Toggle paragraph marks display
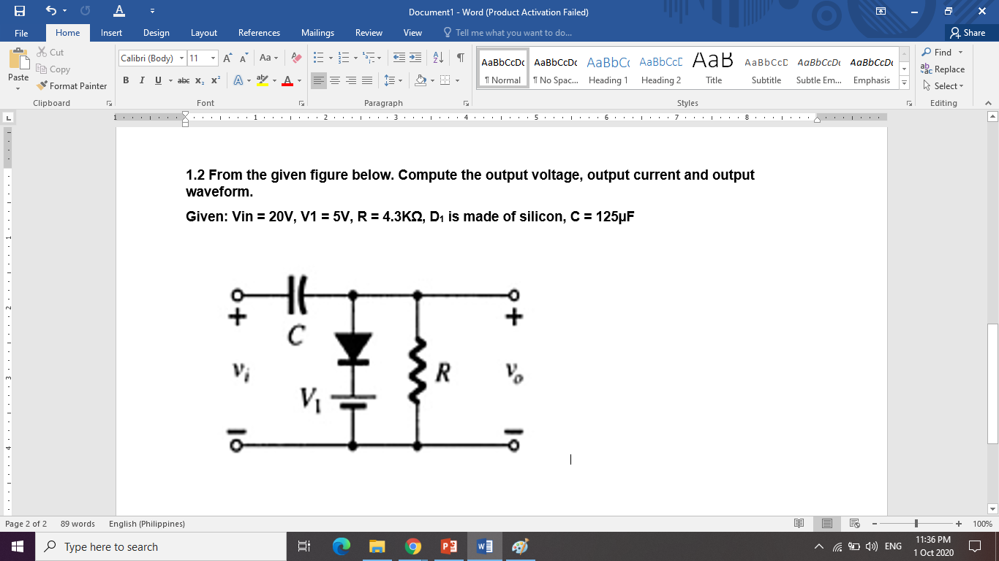The height and width of the screenshot is (561, 999). pos(460,58)
